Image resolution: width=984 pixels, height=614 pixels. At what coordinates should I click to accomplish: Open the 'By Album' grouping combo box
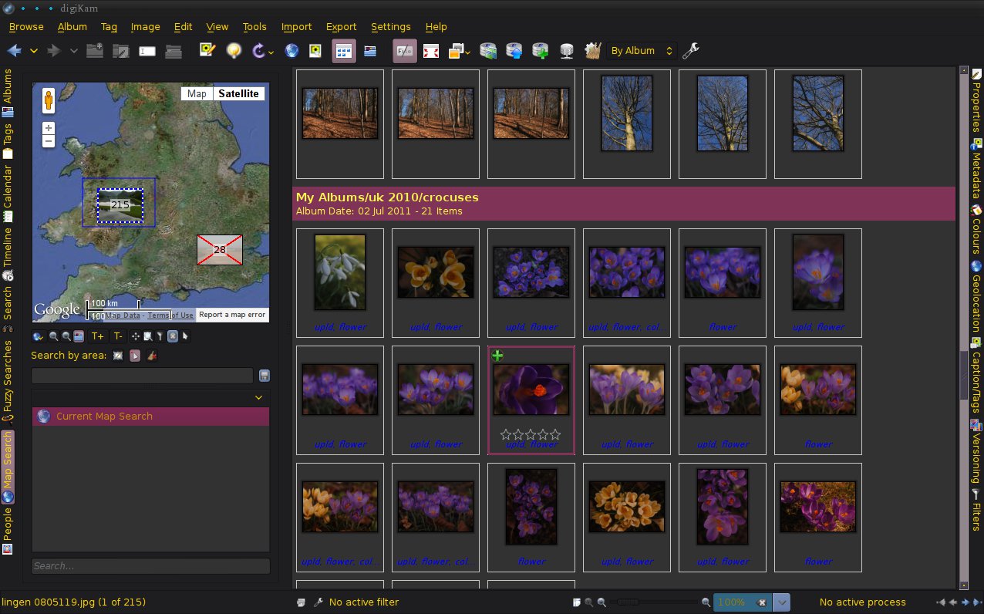click(642, 51)
